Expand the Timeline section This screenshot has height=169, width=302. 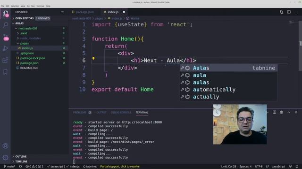click(x=40, y=161)
